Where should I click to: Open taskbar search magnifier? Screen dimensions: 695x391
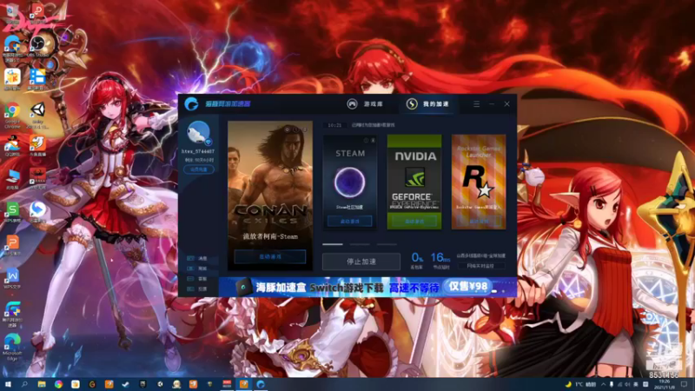coord(24,384)
